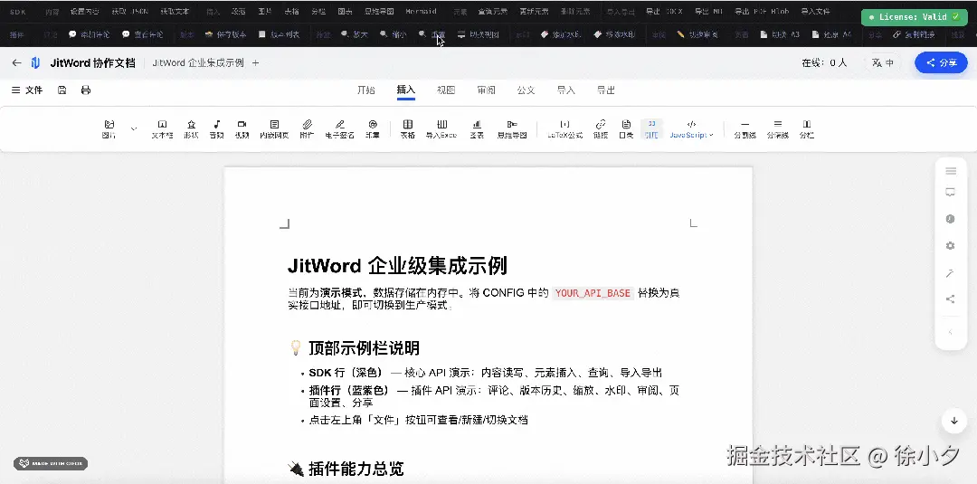Click 导出 PDF Blob in SDK row
977x484 pixels.
click(762, 11)
